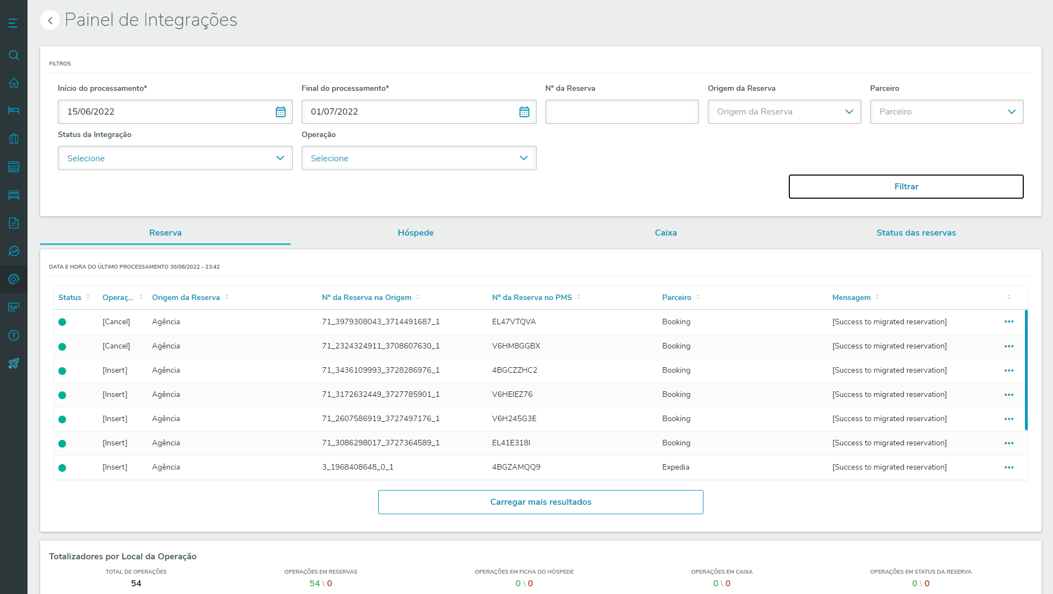Click the Nº da Reserva input field
This screenshot has width=1053, height=594.
621,112
